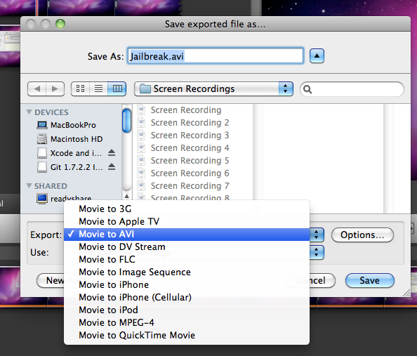Click the Screen Recording 4 file icon
417x356 pixels.
coord(141,147)
